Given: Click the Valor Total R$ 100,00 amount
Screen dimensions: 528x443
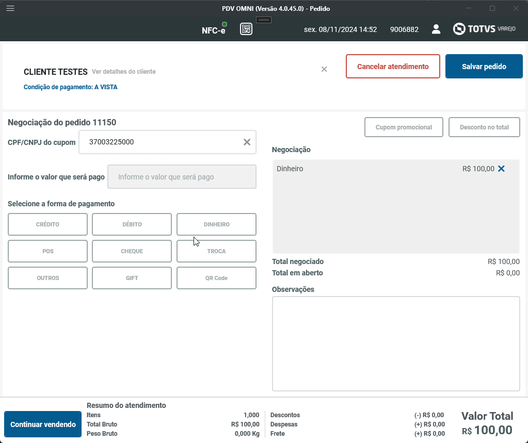Looking at the screenshot, I should [487, 430].
